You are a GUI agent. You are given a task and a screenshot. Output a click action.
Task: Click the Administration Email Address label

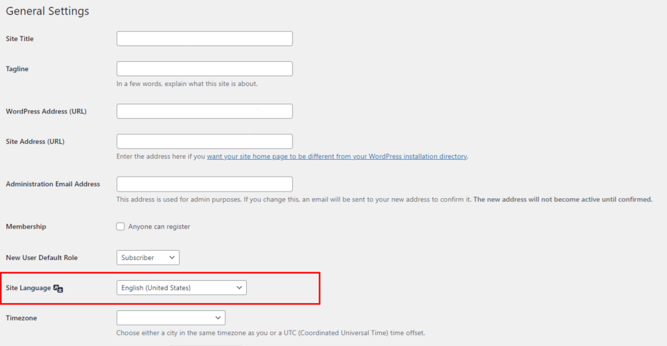pyautogui.click(x=53, y=184)
